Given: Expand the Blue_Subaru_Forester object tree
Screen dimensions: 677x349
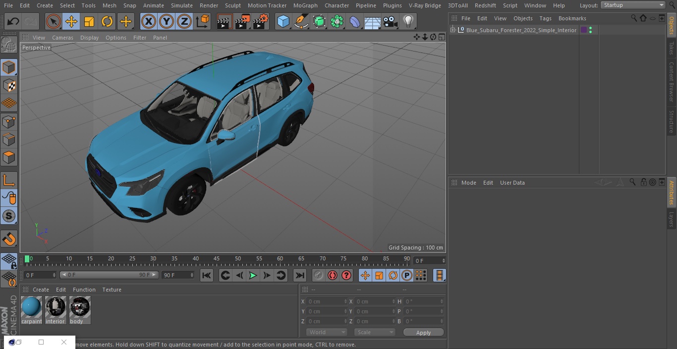Looking at the screenshot, I should 452,30.
